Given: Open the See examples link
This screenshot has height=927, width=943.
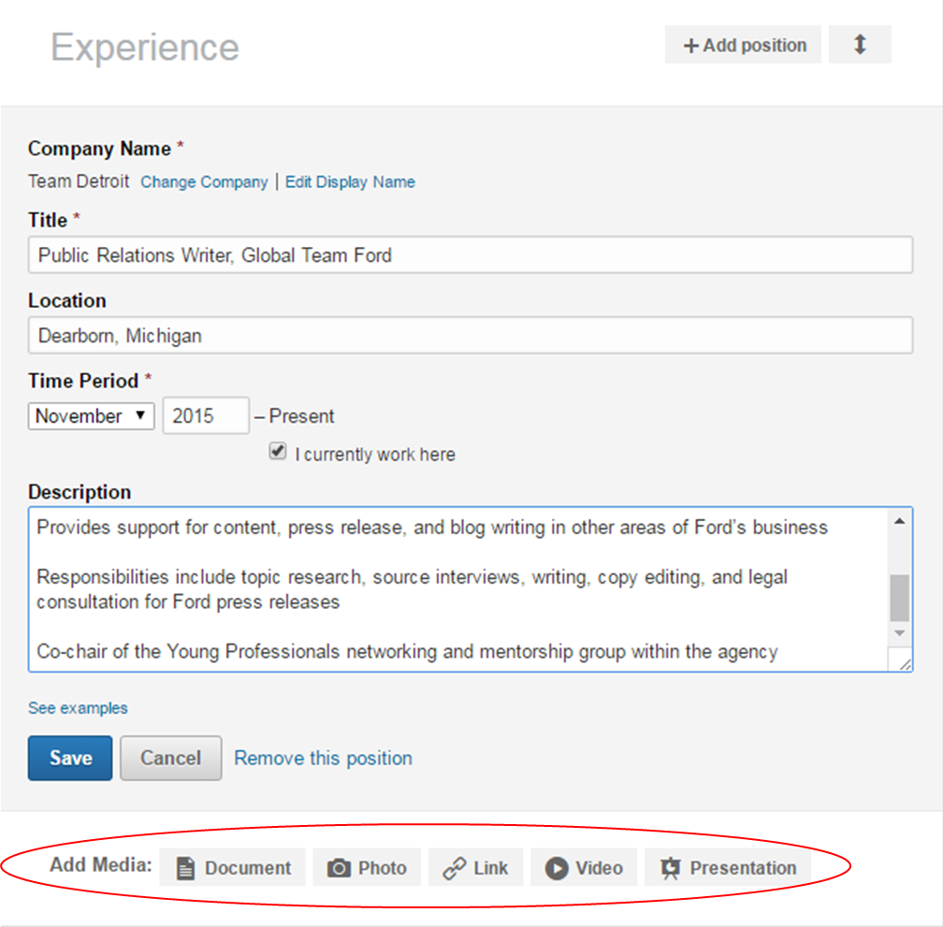Looking at the screenshot, I should pyautogui.click(x=78, y=707).
